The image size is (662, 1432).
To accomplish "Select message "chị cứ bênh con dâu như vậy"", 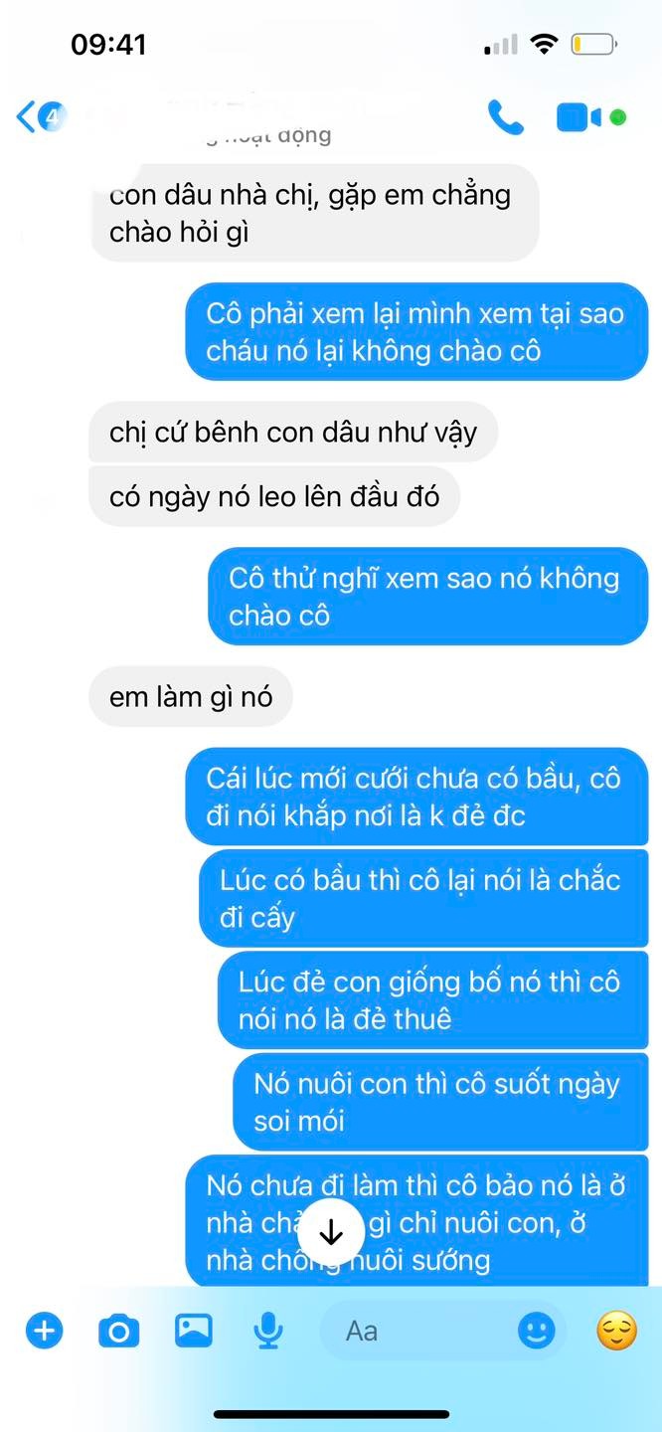I will 293,433.
